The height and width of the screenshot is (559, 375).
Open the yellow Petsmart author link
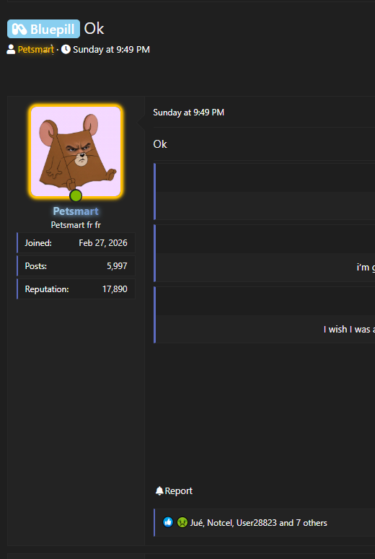(x=35, y=50)
